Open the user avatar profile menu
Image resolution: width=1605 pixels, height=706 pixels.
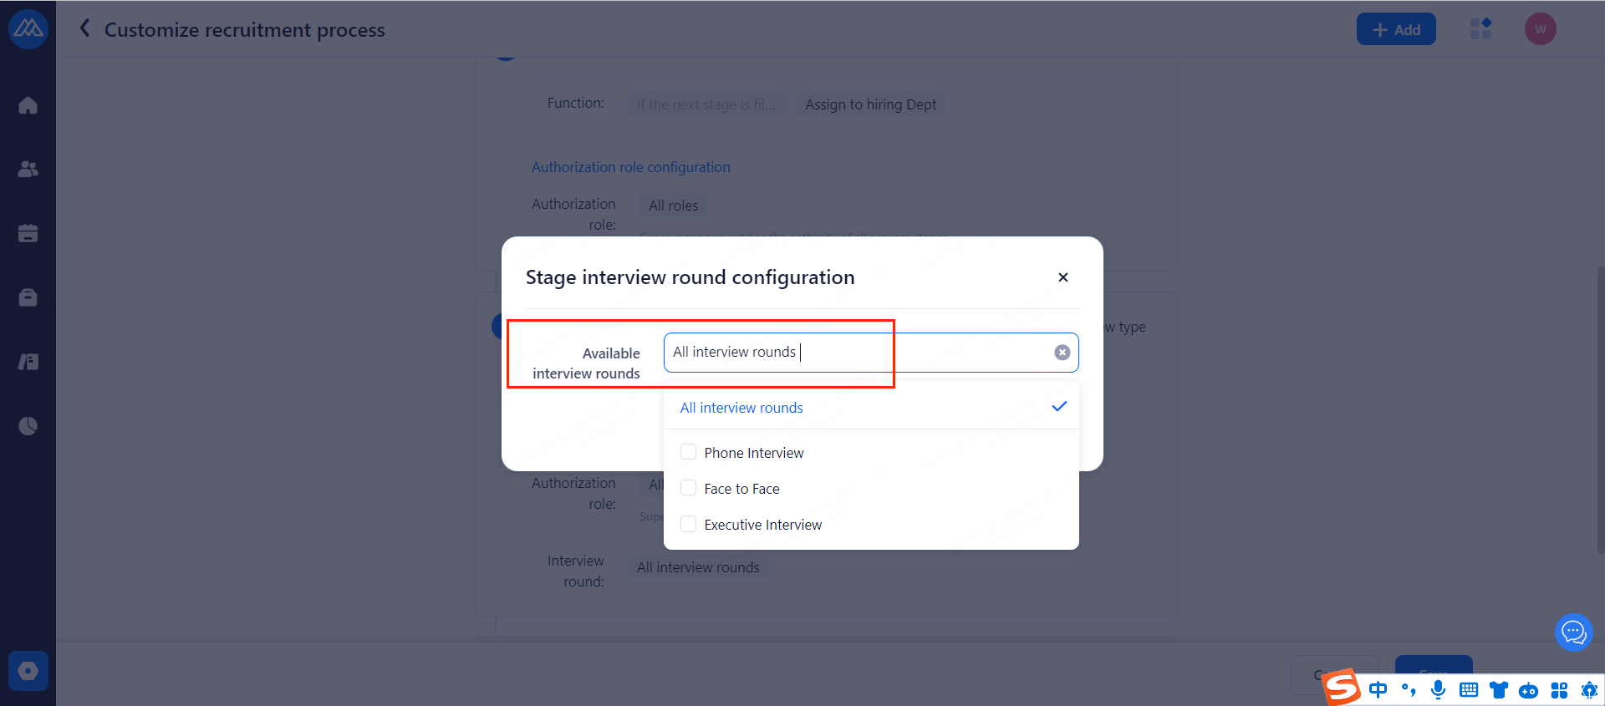pyautogui.click(x=1540, y=29)
